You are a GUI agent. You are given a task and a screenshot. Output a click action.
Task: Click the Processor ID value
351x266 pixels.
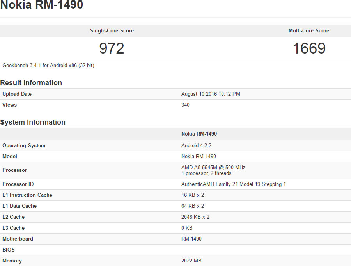(233, 184)
